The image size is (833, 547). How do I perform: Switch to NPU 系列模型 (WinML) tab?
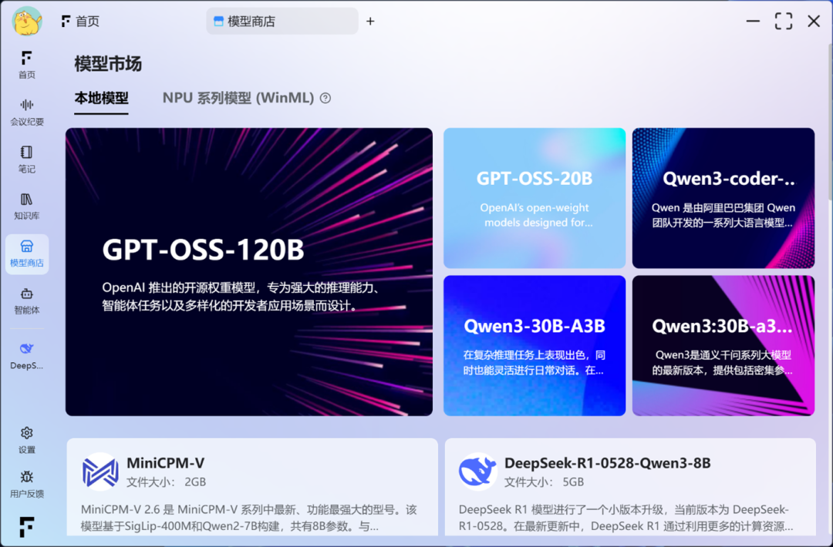(x=238, y=98)
